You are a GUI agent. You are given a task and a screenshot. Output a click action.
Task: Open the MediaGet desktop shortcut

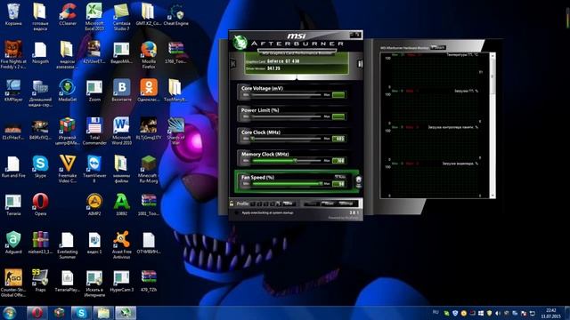[68, 91]
